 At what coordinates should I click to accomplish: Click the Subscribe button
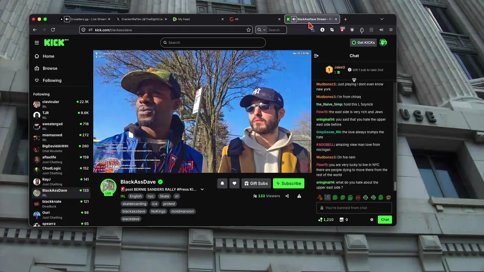pyautogui.click(x=289, y=183)
